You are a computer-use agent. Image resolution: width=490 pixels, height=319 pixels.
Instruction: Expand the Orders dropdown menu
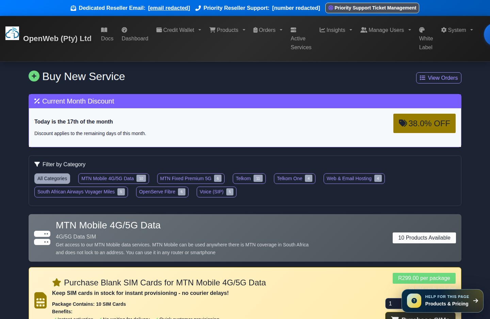(x=281, y=30)
